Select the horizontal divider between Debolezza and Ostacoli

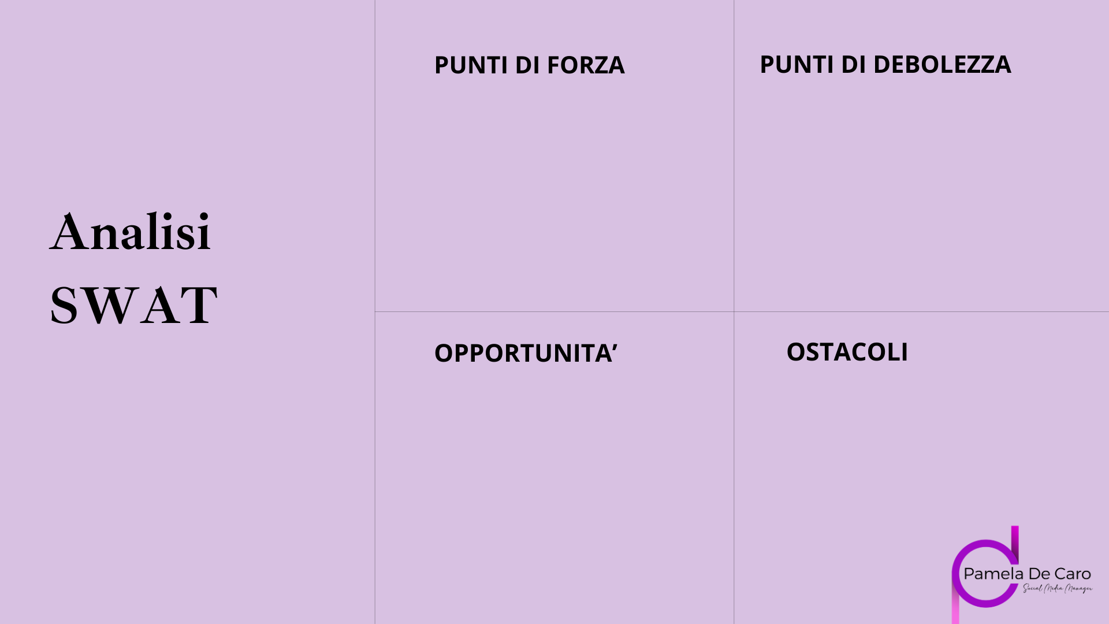pos(921,311)
